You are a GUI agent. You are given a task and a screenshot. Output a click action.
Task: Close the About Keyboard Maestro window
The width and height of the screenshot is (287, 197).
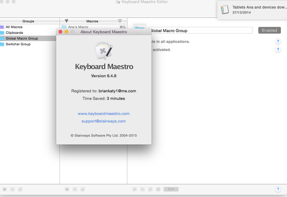coord(61,32)
